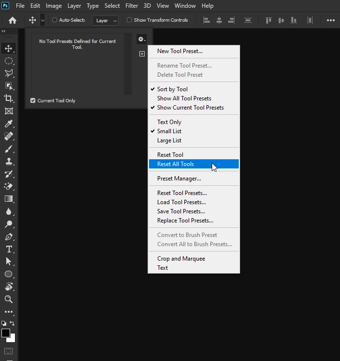Uncheck Current Tool Only checkbox
The height and width of the screenshot is (361, 340).
coord(33,100)
